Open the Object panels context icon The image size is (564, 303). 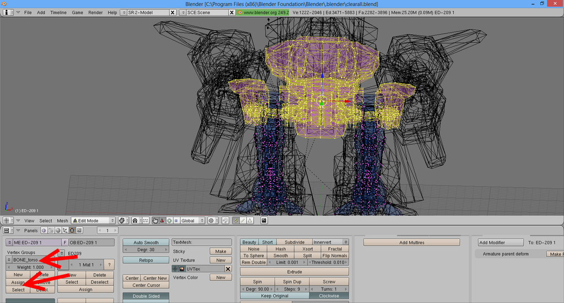tap(65, 230)
